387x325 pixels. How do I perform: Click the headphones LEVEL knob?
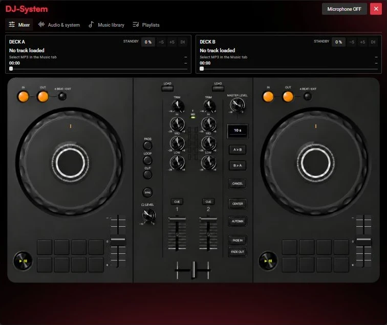coord(148,215)
